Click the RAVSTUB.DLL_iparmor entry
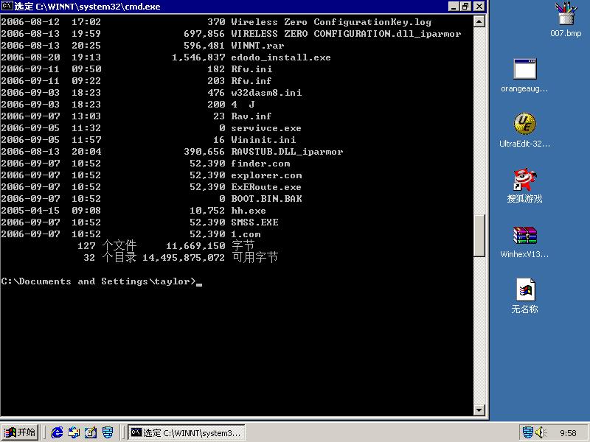Screen dimensions: 590x442 coord(287,152)
